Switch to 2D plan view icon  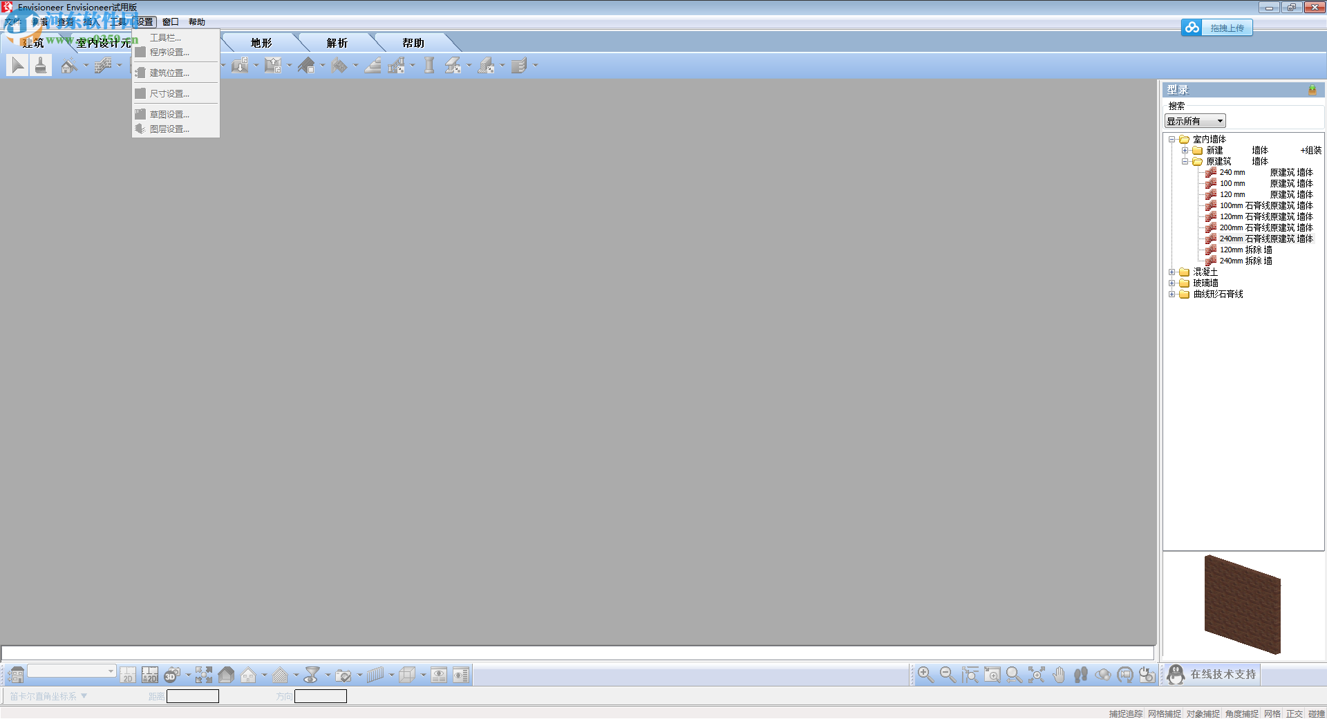coord(128,675)
